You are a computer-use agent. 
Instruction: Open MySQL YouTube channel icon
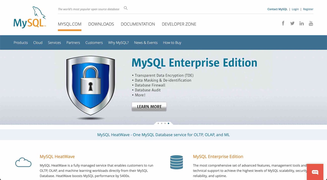click(311, 23)
